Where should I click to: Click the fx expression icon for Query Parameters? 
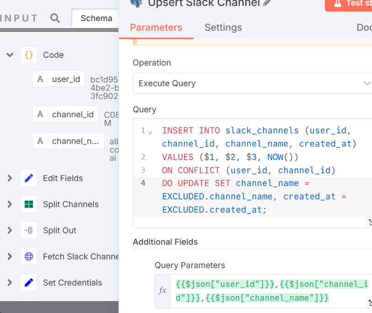coord(162,291)
